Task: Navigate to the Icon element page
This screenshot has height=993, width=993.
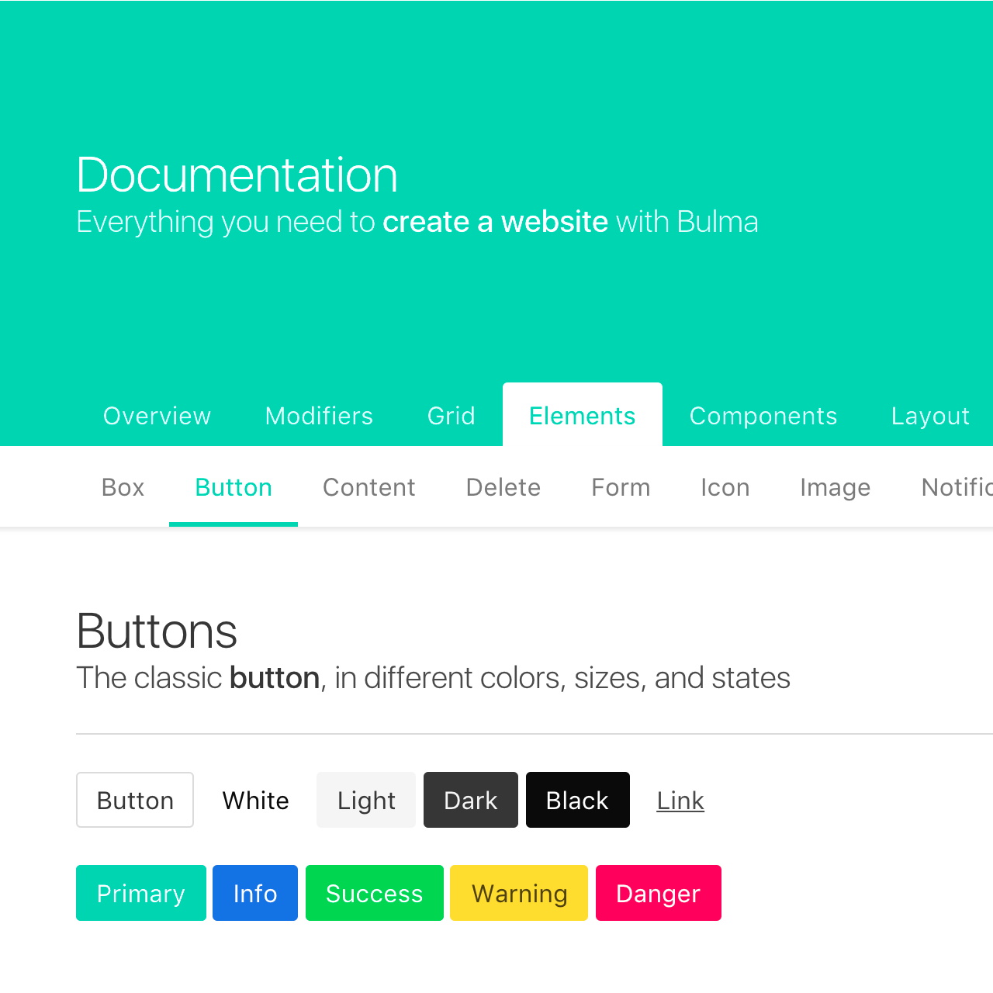Action: [725, 487]
